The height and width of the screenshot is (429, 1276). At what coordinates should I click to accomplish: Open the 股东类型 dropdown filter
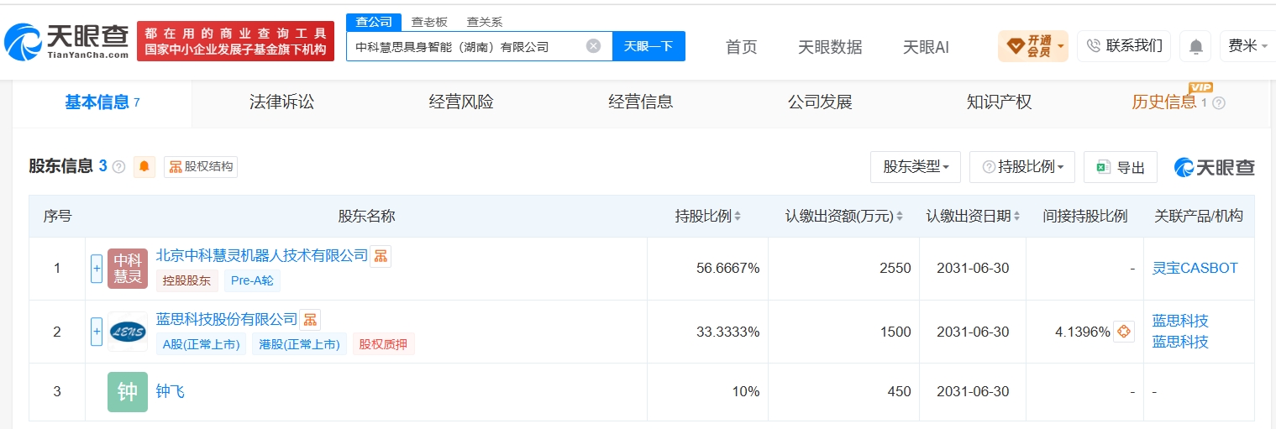click(916, 167)
